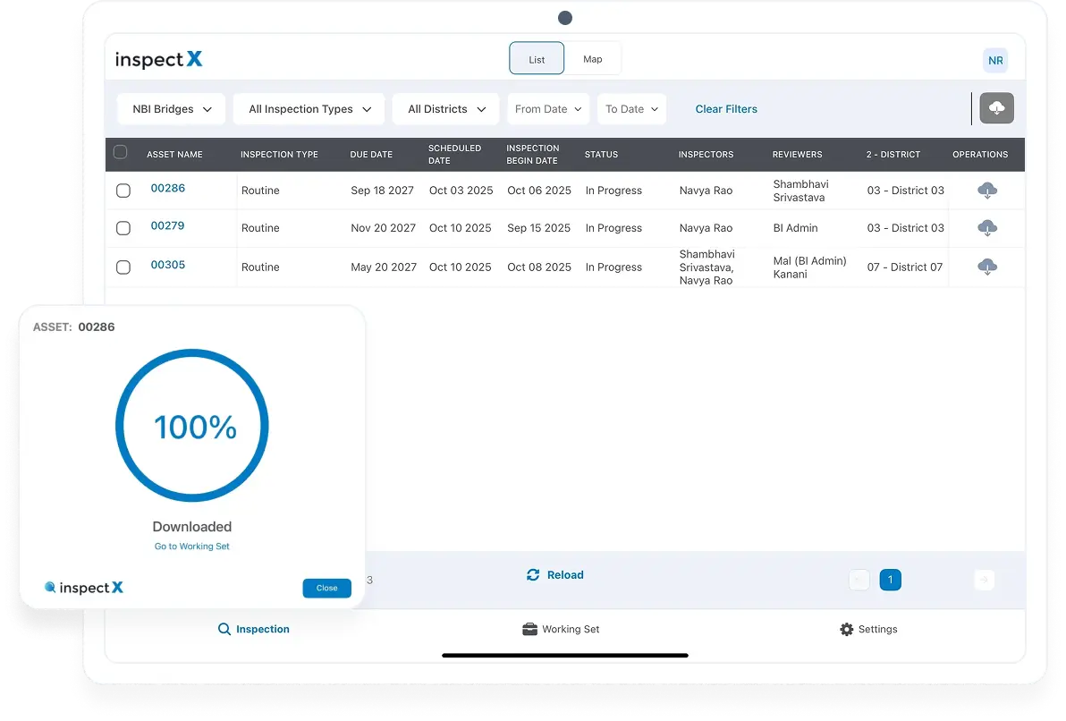Open the From Date picker
Image resolution: width=1066 pixels, height=721 pixels.
point(548,108)
